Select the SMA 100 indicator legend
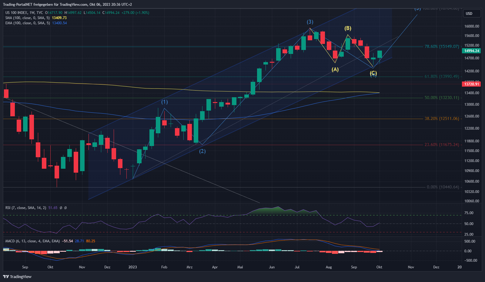The image size is (485, 282). click(27, 18)
